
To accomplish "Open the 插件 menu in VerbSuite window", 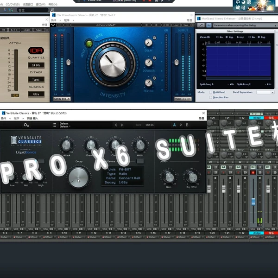I will click(x=4, y=118).
